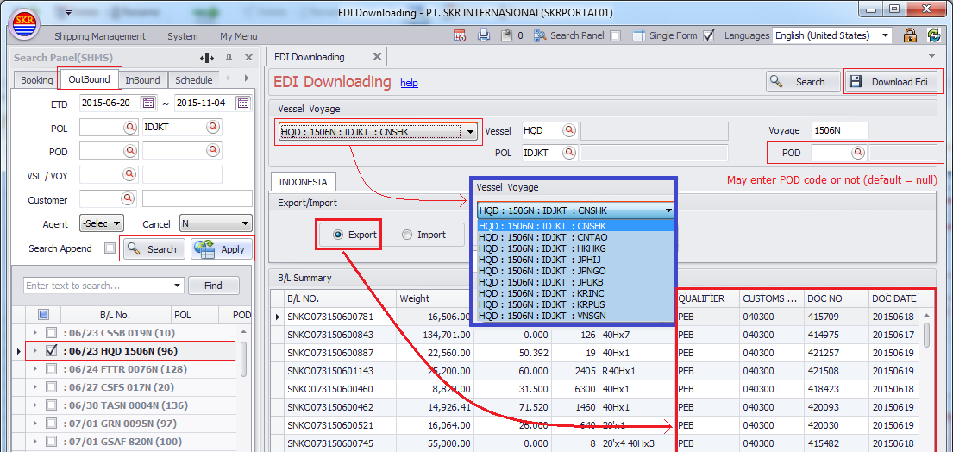
Task: Check the 06/24 FTTR 0076N checkbox
Action: pos(52,369)
